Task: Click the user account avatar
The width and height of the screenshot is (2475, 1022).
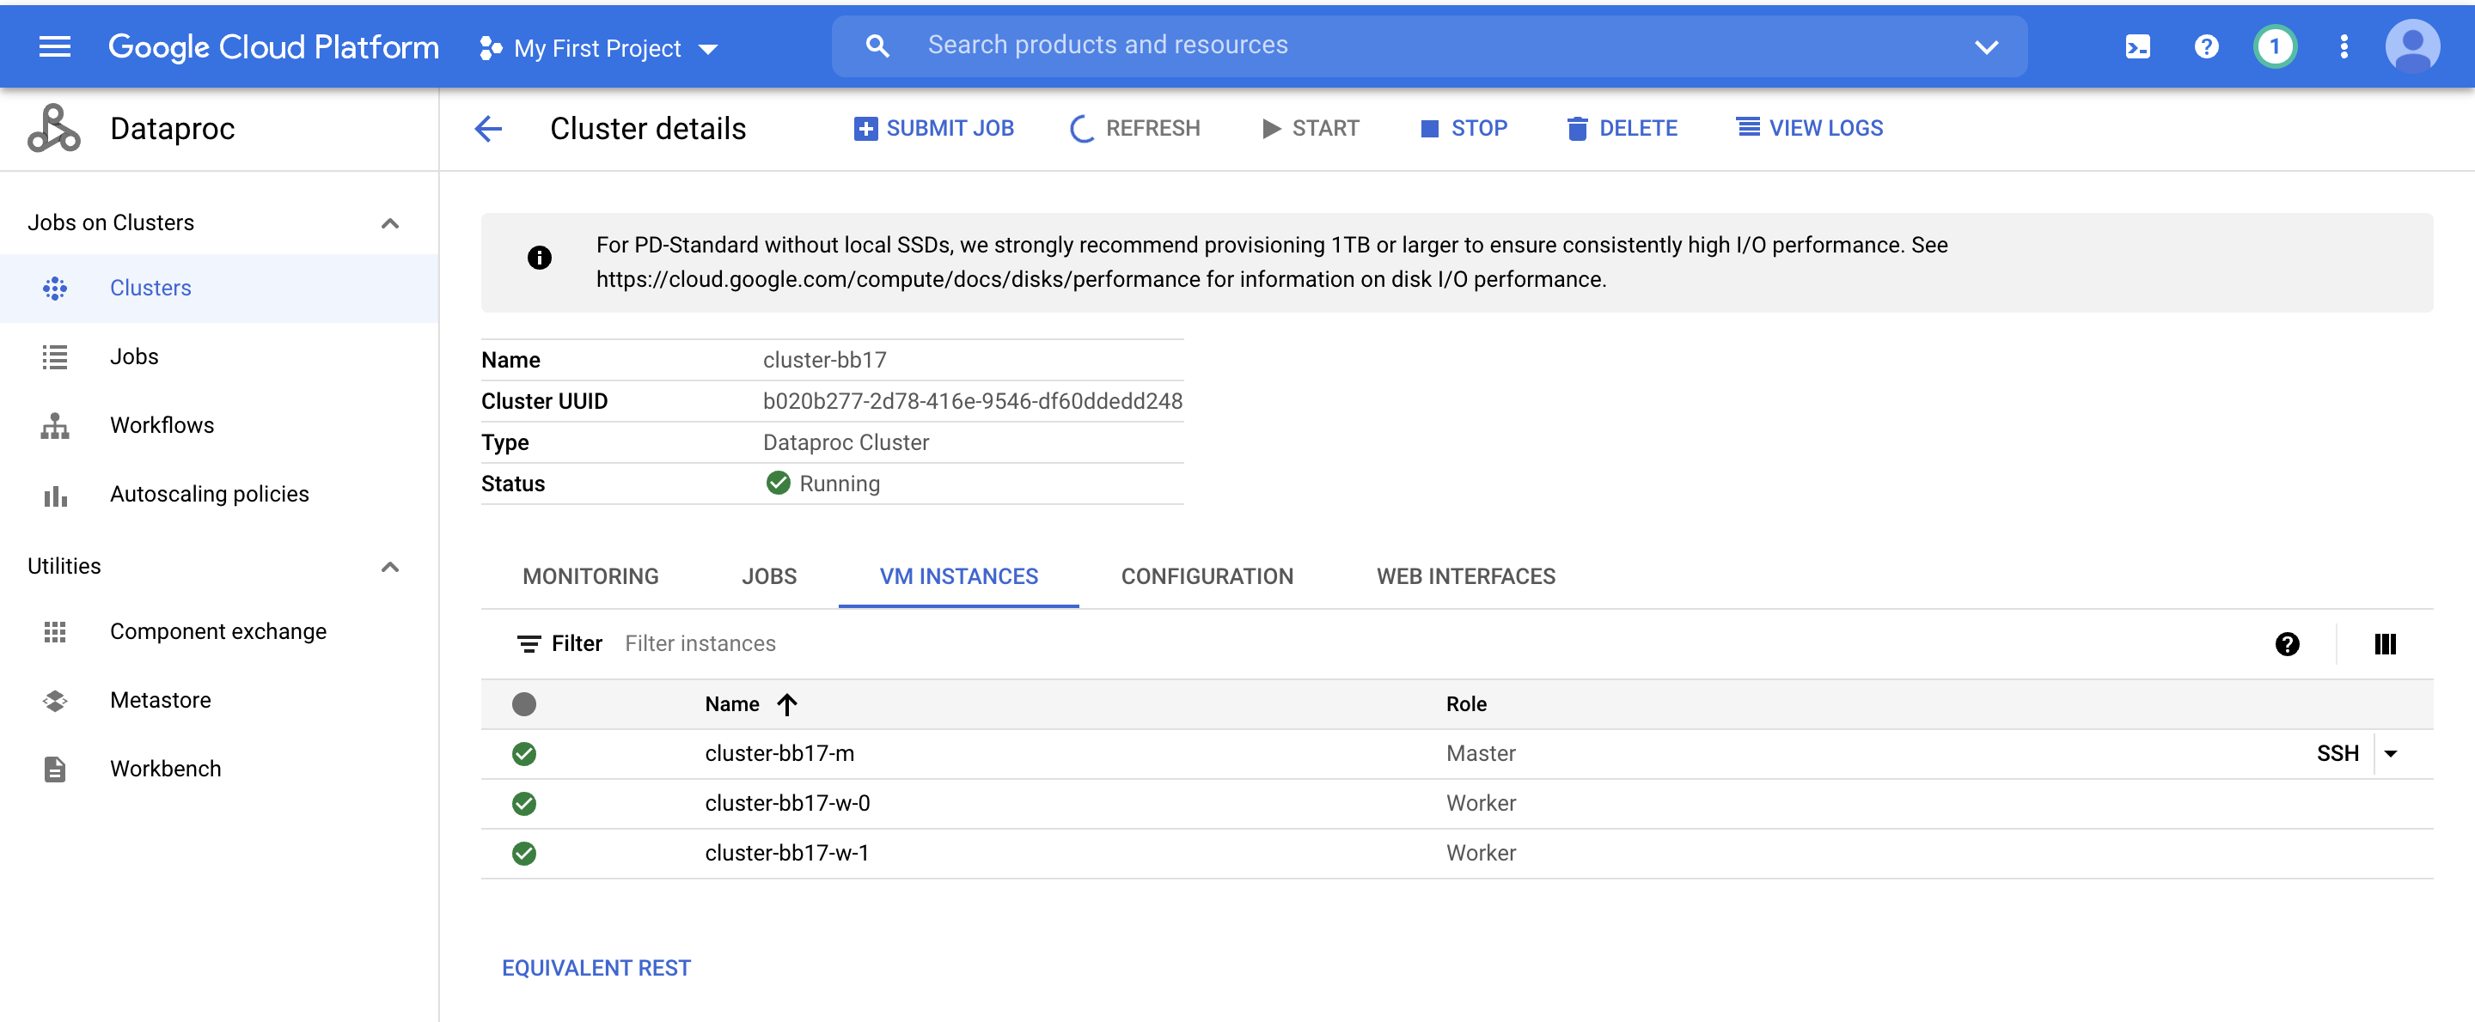Action: pyautogui.click(x=2411, y=46)
